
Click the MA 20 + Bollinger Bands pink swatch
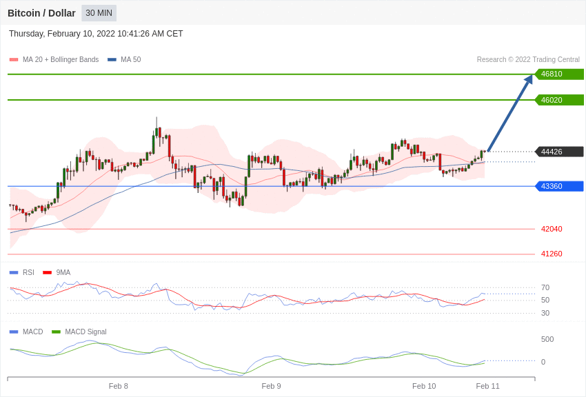coord(14,60)
